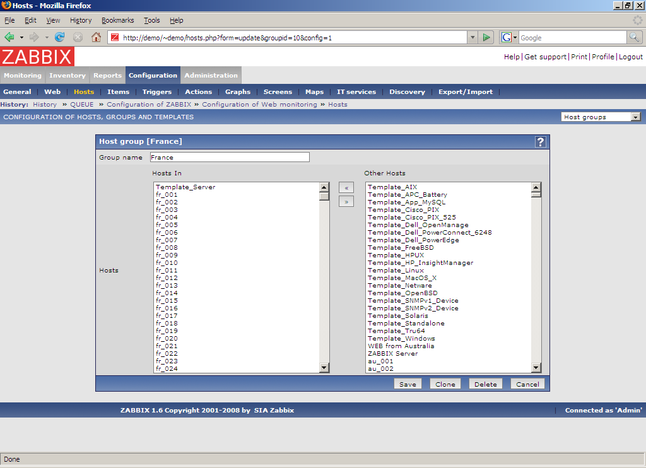
Task: Click the Stop loading icon
Action: [78, 37]
